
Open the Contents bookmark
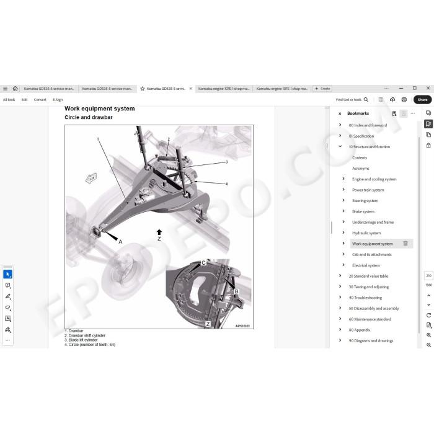click(360, 157)
